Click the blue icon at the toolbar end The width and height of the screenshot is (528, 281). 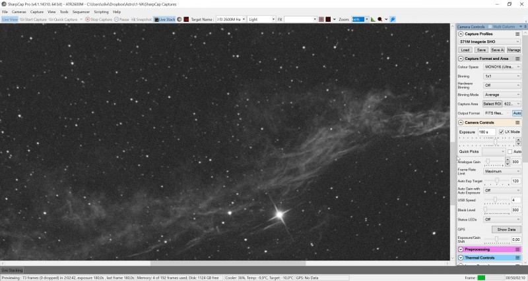click(393, 20)
